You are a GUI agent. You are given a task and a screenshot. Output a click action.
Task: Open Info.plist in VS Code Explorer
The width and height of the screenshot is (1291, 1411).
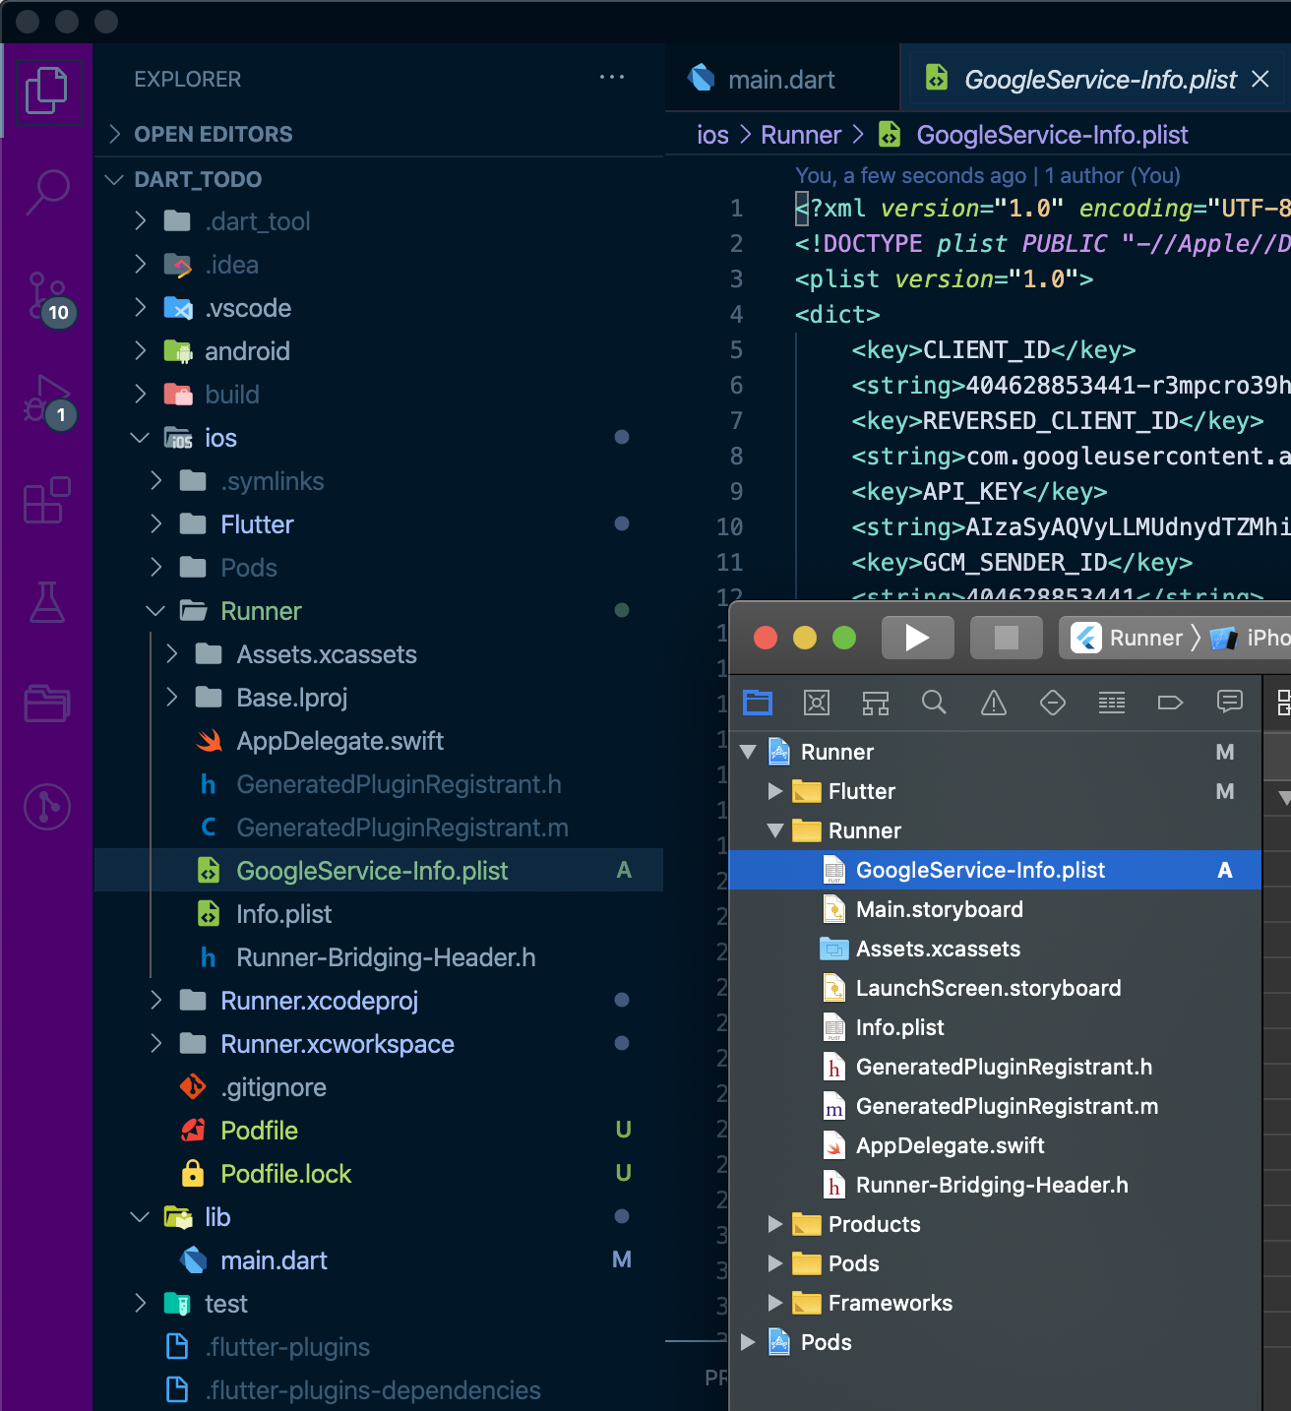[379, 914]
